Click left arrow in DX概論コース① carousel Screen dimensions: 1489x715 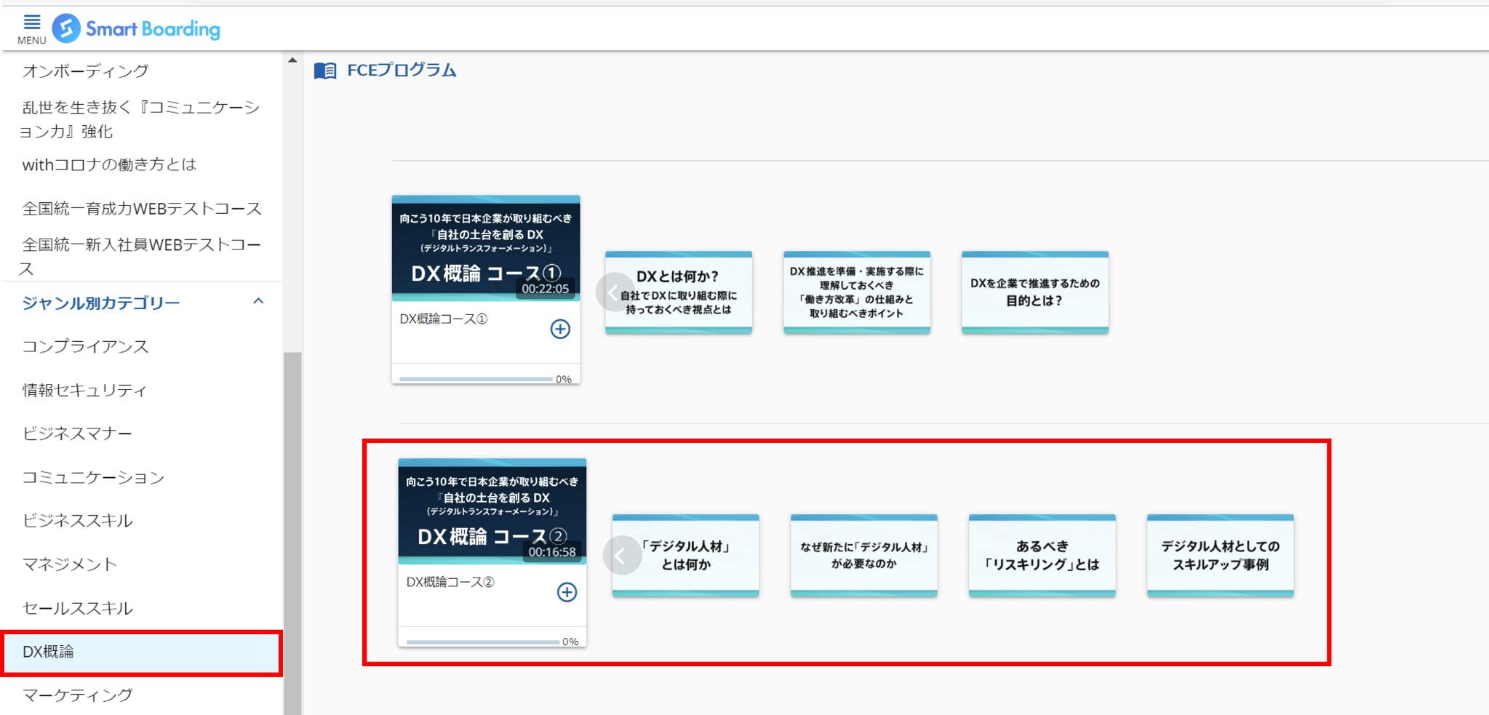(x=613, y=292)
